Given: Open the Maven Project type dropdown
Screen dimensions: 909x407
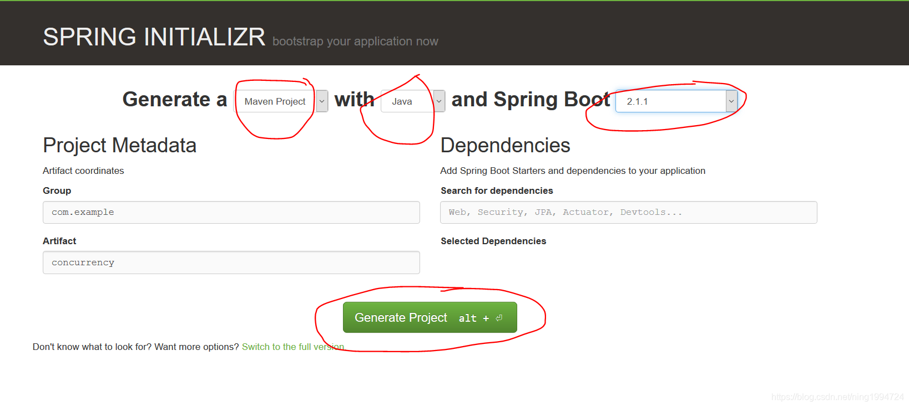Looking at the screenshot, I should (281, 101).
